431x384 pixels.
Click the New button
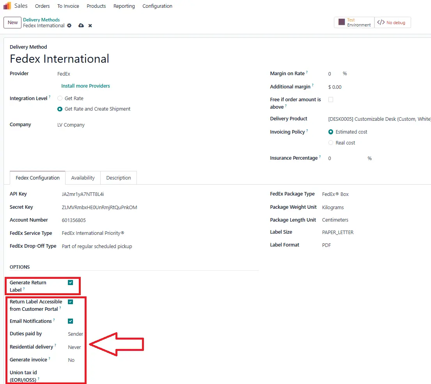click(12, 23)
